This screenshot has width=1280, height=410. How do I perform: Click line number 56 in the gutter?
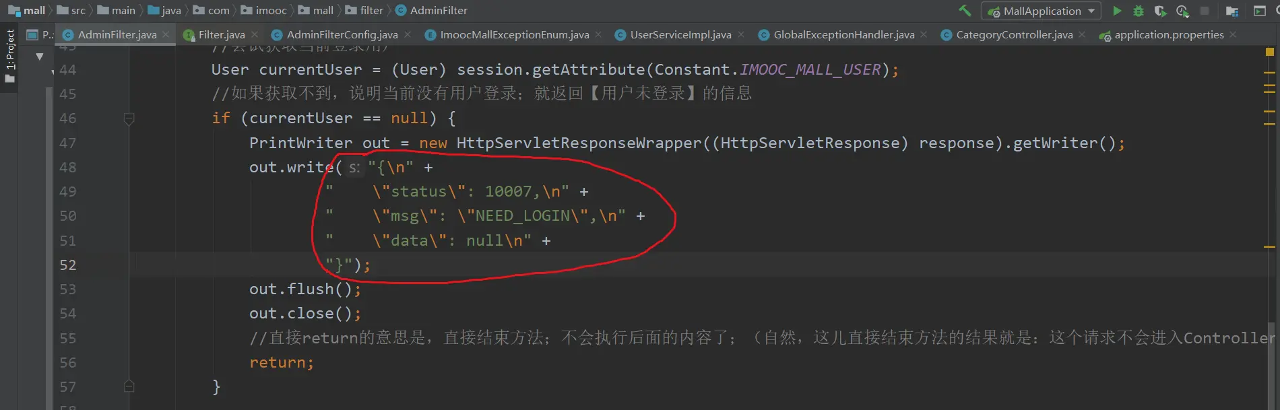tap(68, 363)
